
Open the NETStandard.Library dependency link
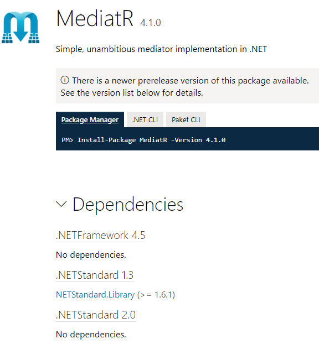tap(95, 295)
